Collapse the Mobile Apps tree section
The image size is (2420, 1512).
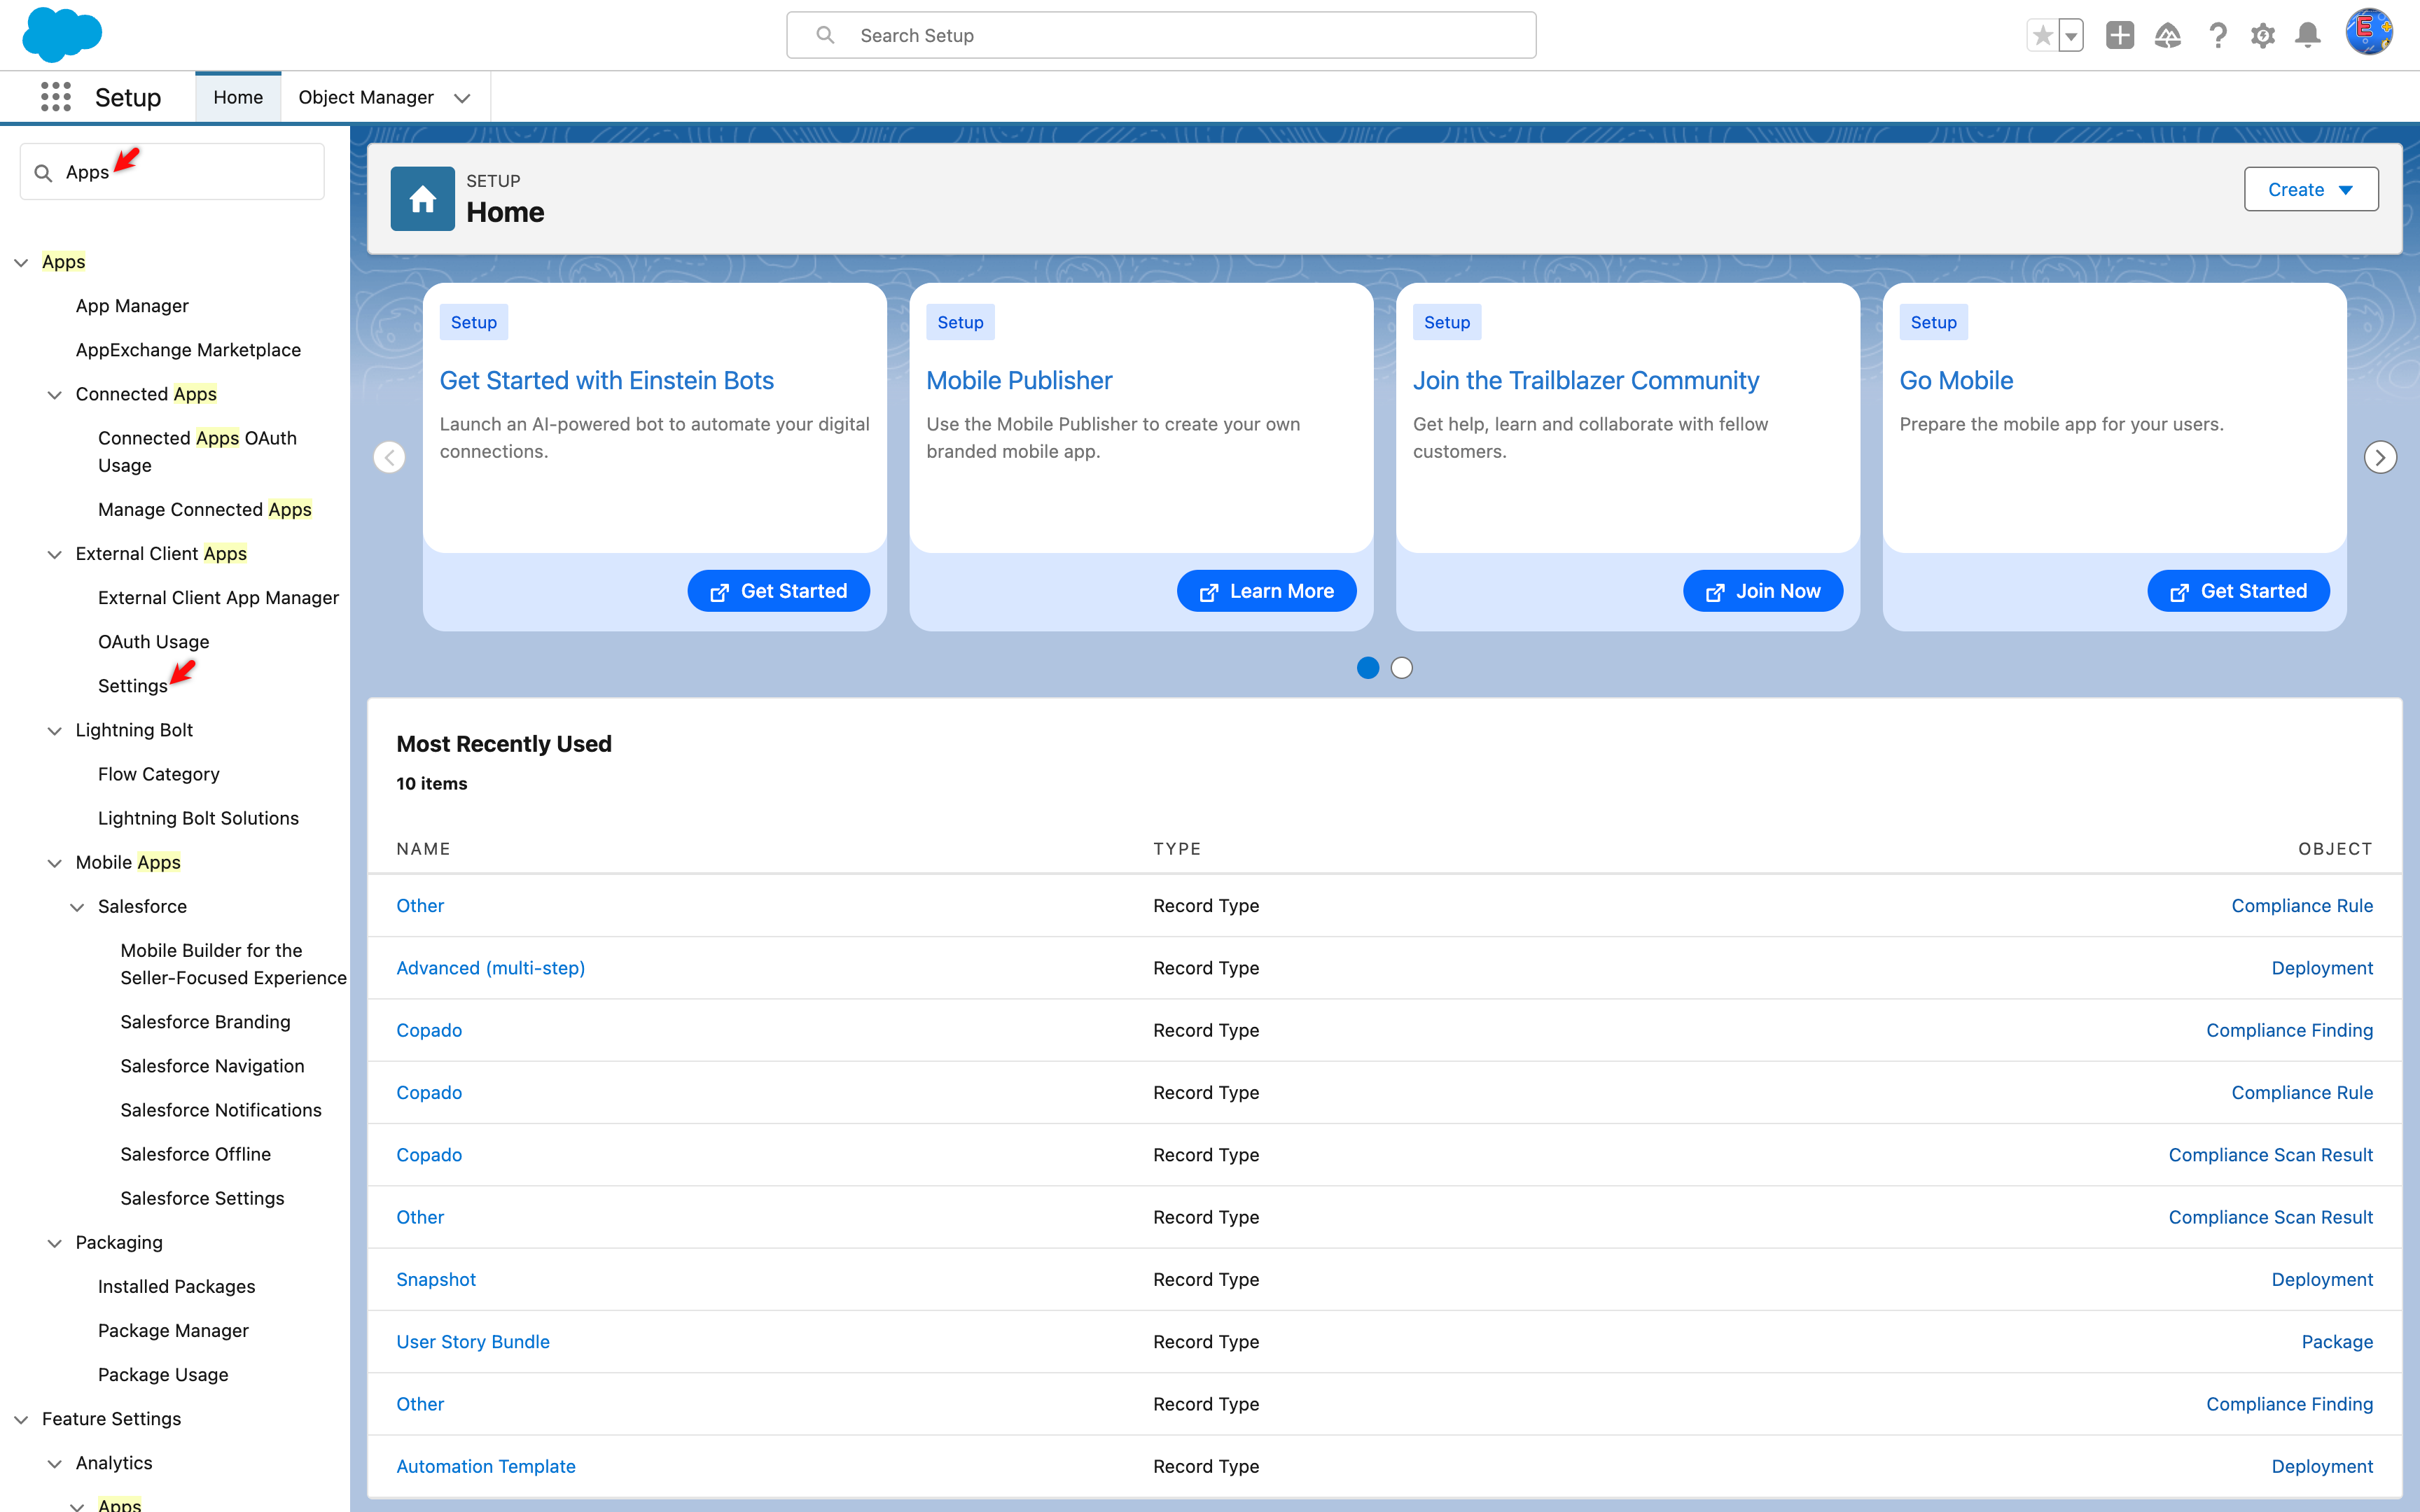[x=55, y=862]
